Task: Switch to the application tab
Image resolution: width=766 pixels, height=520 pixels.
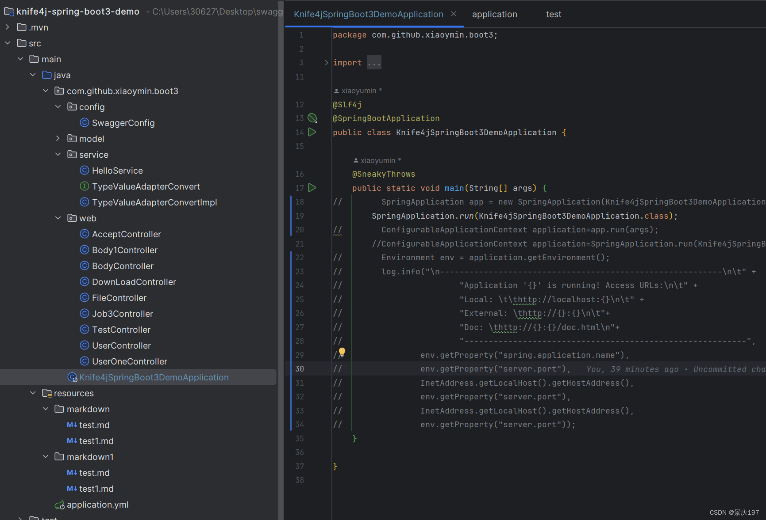Action: (494, 14)
